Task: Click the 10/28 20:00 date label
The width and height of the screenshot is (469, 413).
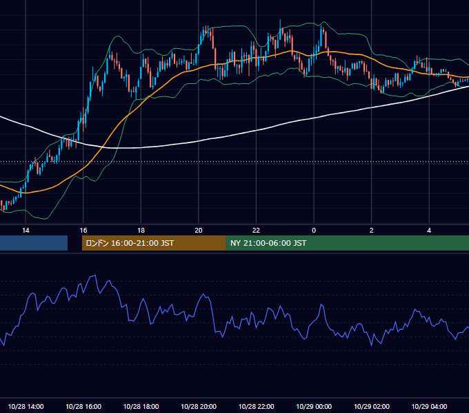Action: click(x=199, y=406)
